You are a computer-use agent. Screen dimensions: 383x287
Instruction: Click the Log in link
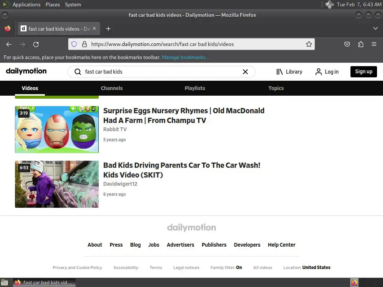point(331,72)
